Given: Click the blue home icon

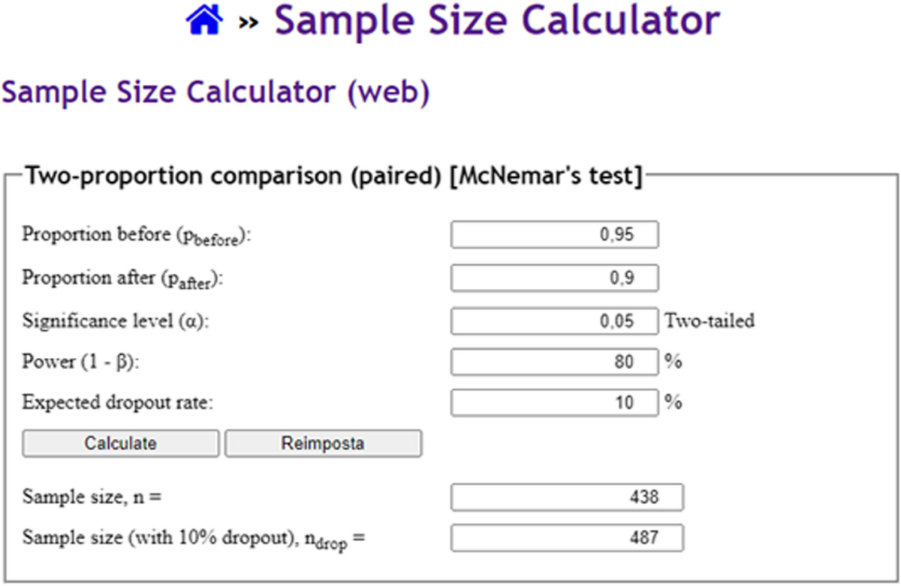Looking at the screenshot, I should 204,22.
